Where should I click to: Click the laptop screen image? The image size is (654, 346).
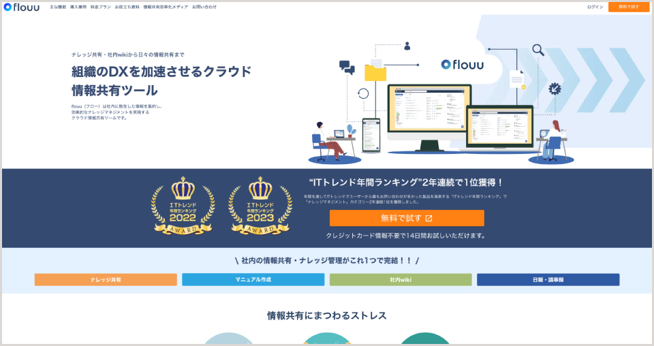499,127
